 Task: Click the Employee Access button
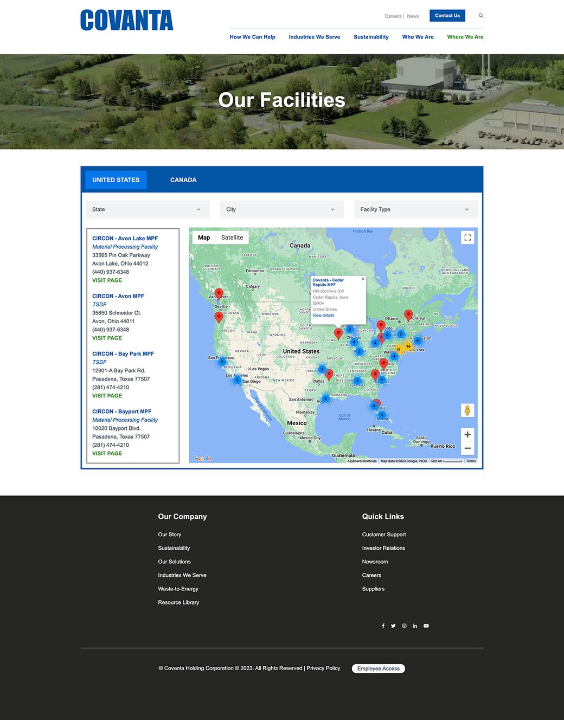379,668
